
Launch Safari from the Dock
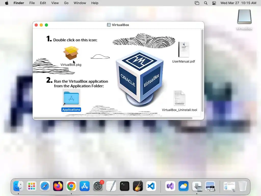click(x=45, y=186)
